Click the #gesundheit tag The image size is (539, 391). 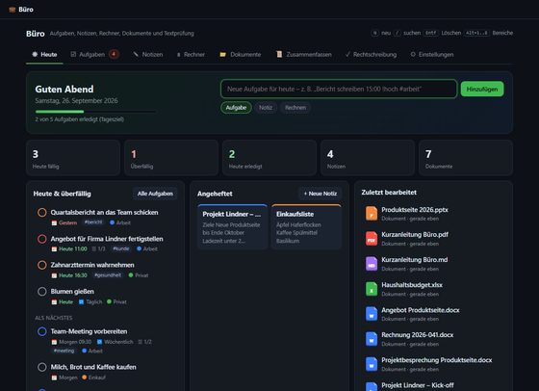[x=108, y=274]
